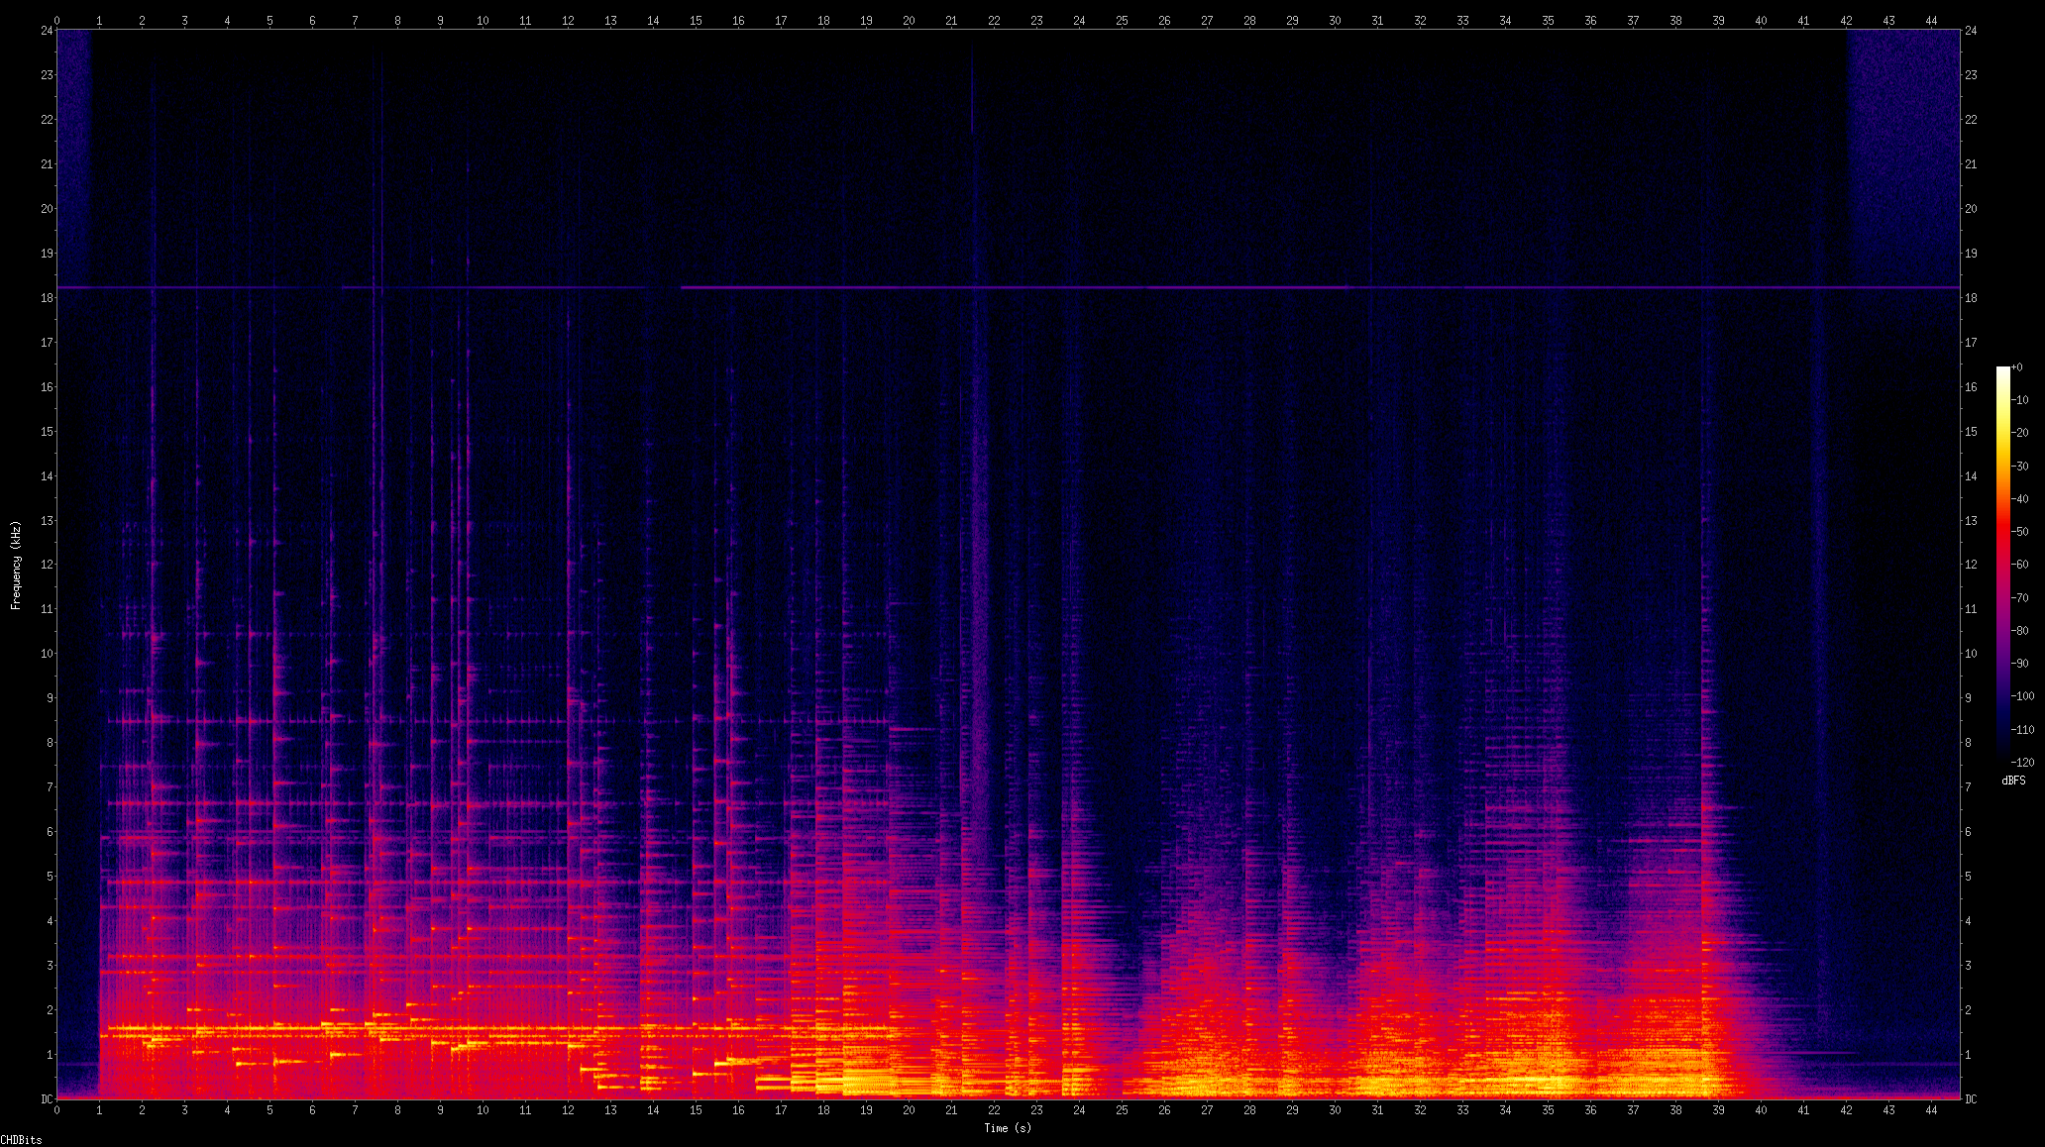Image resolution: width=2045 pixels, height=1147 pixels.
Task: Click the 39 second mark on bottom time axis
Action: coord(1718,1110)
